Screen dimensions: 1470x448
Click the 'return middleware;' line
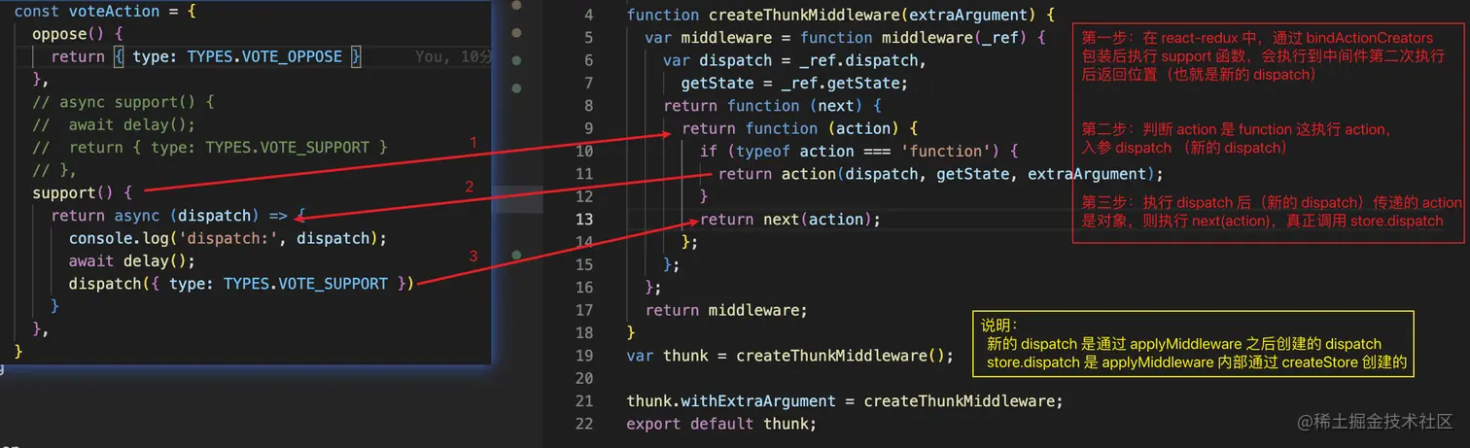[726, 310]
